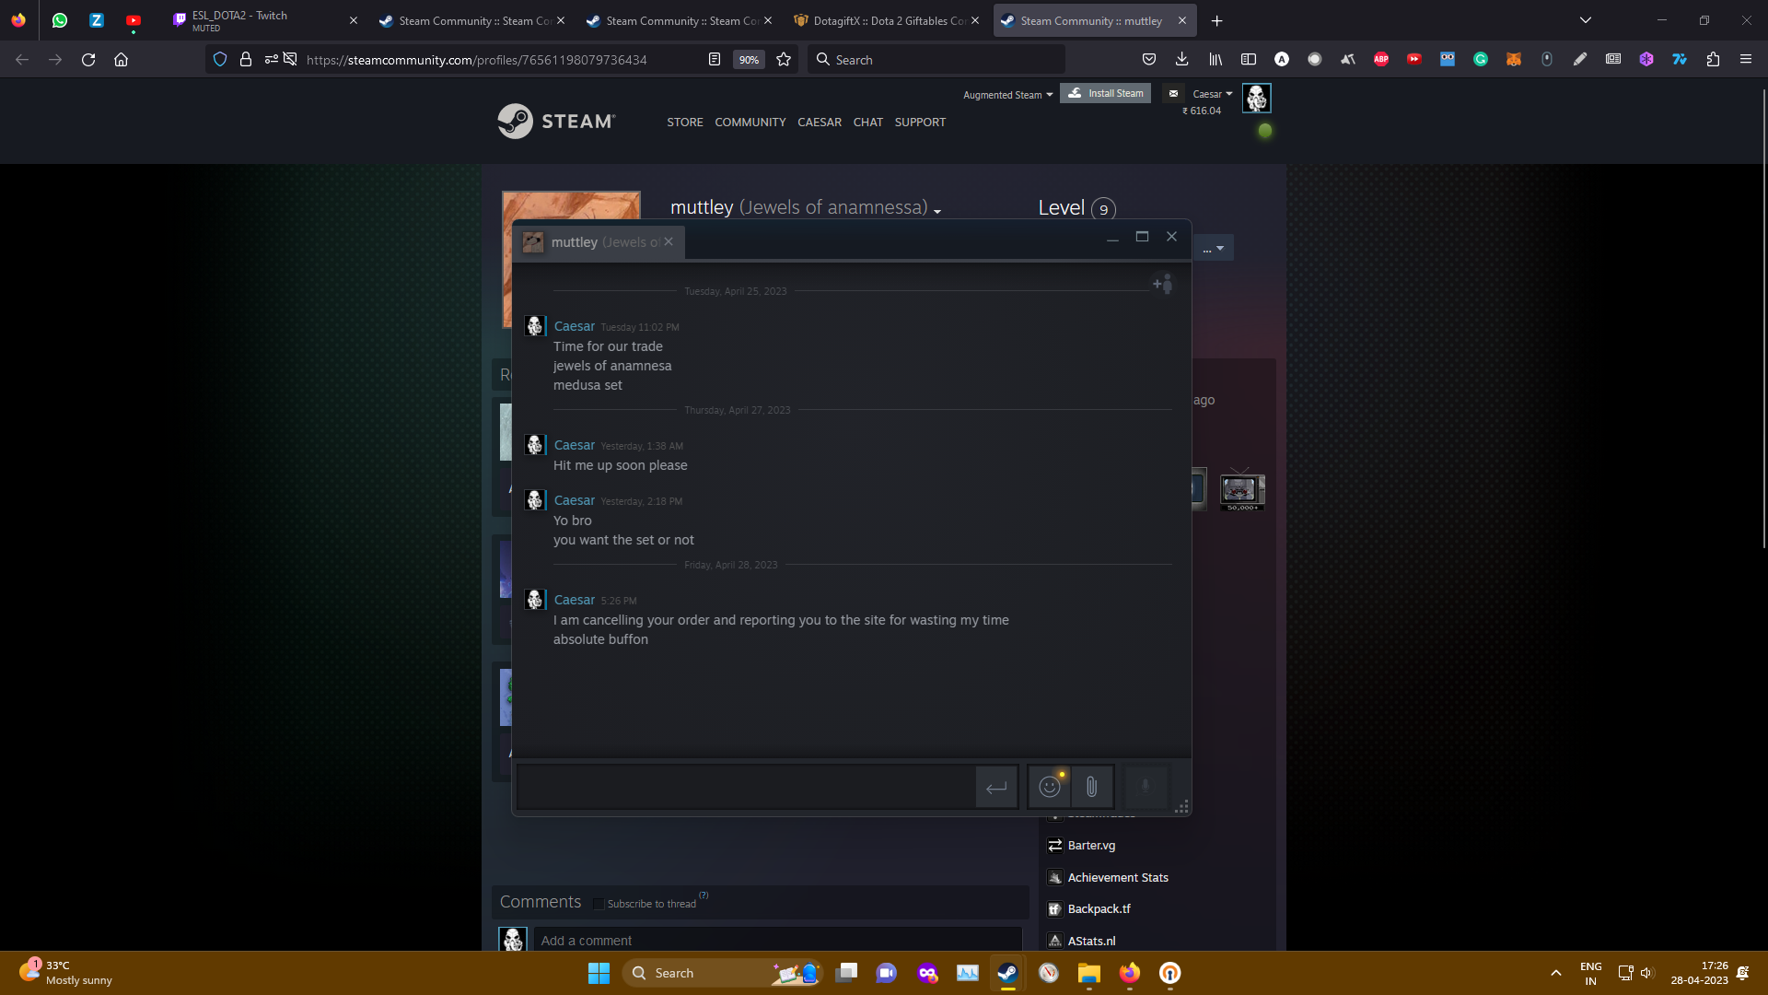The height and width of the screenshot is (995, 1768).
Task: Close the muttley chat tab
Action: click(669, 241)
